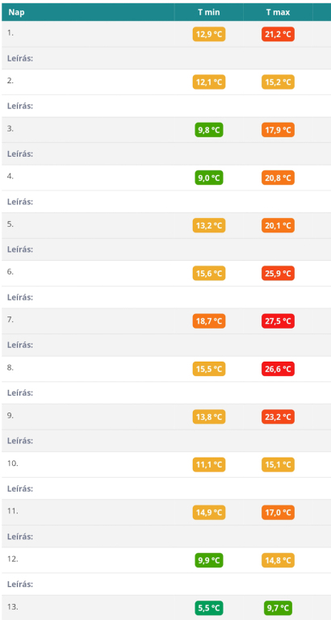Screen dimensions: 331x620
Task: Click the 9,7 °C maximum badge
Action: pos(278,608)
